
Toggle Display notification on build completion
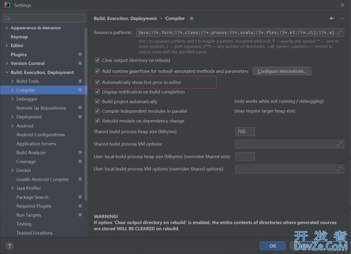[97, 92]
